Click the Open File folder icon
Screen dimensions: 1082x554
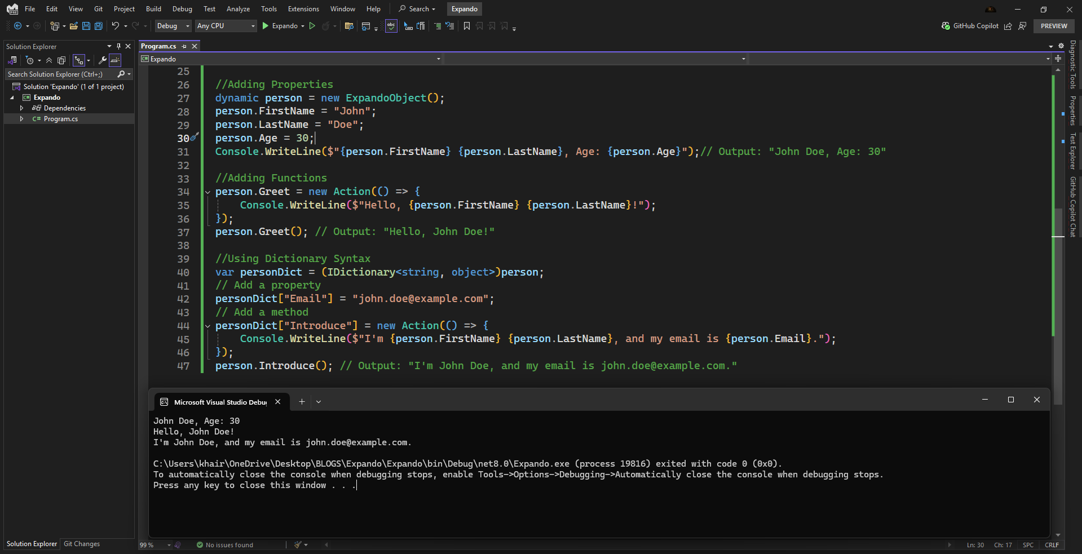coord(74,26)
